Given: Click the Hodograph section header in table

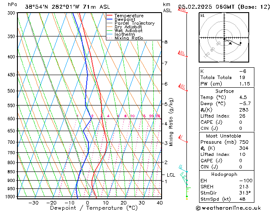Looking at the screenshot, I should click(x=224, y=174).
